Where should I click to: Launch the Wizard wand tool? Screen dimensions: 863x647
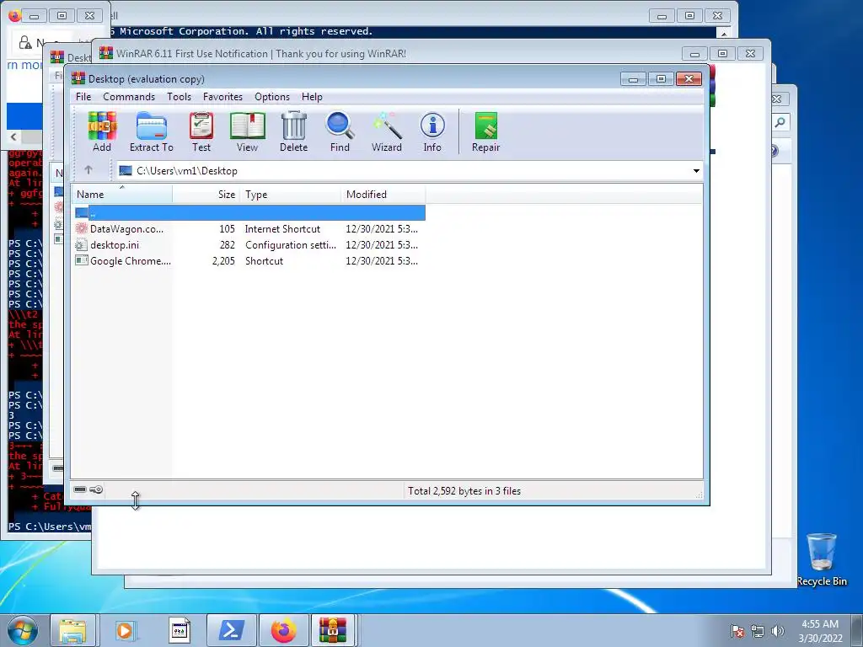pos(386,132)
